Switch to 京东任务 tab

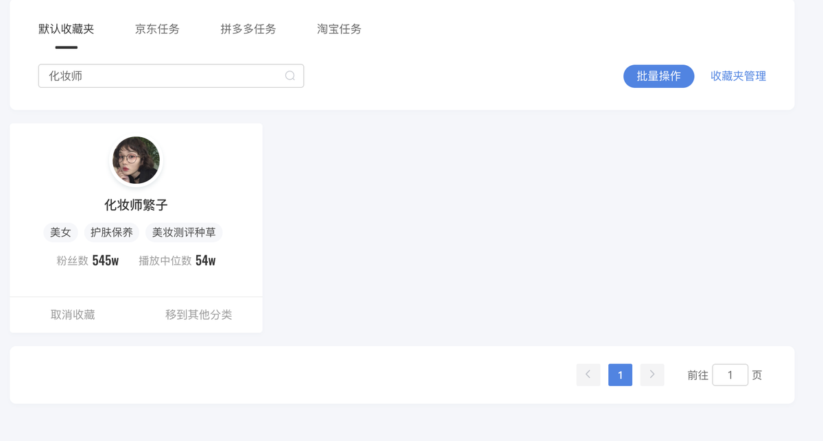[157, 29]
